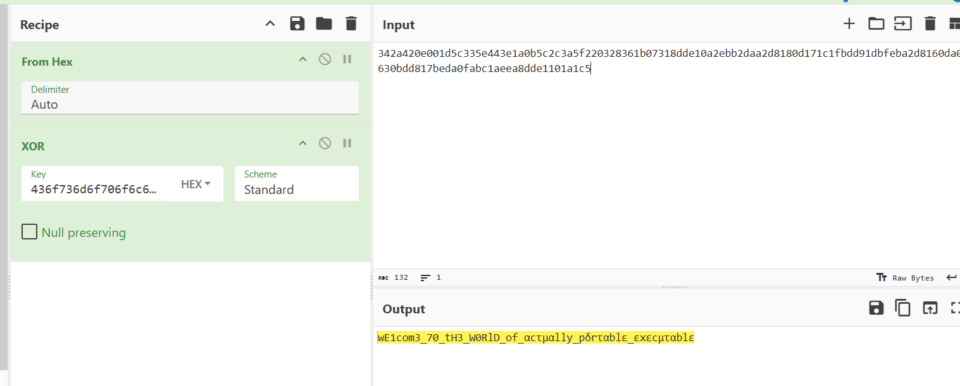
Task: Clear recipe with trash icon
Action: point(351,24)
